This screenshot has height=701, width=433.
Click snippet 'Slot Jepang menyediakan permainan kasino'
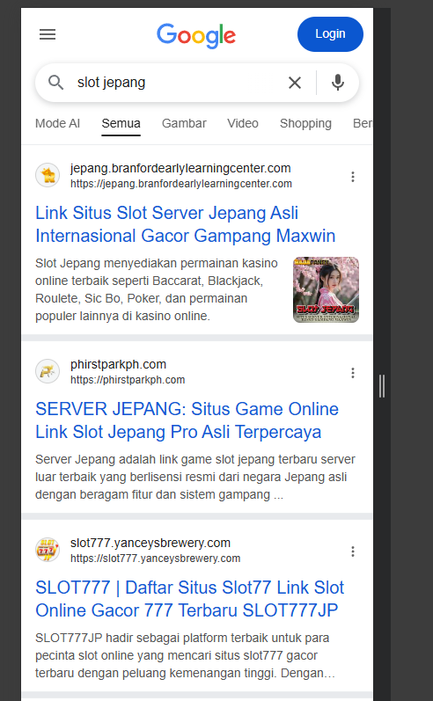[x=157, y=289]
